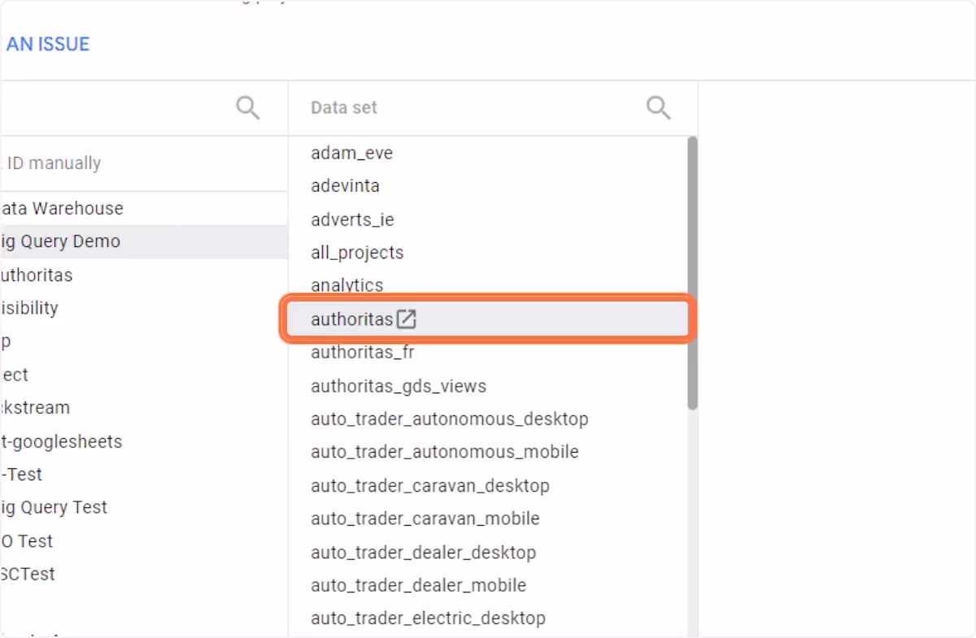Select the 'ig Query Demo' project
The width and height of the screenshot is (976, 638).
[144, 241]
